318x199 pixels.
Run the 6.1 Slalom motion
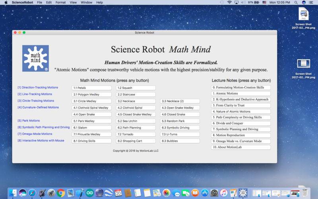point(91,127)
